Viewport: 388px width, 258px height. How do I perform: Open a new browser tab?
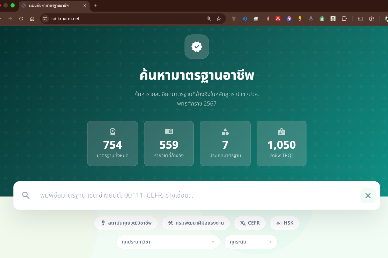tap(96, 5)
